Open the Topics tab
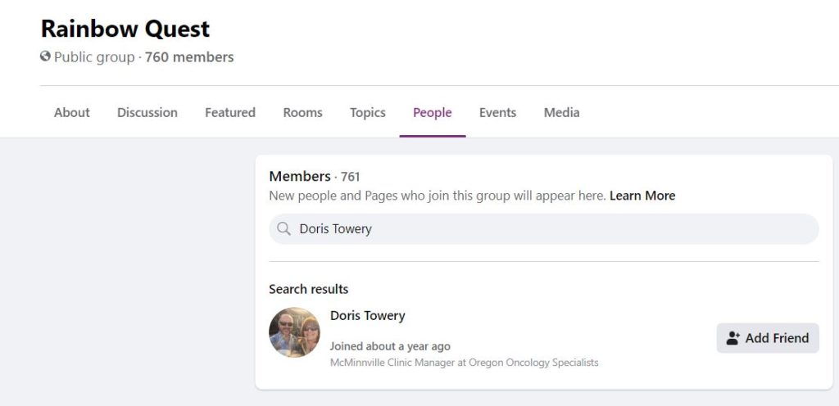This screenshot has width=839, height=406. pos(368,113)
